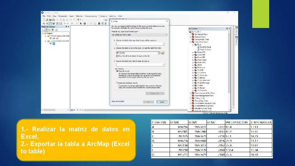Click the OK button in Join Data
The width and height of the screenshot is (295, 166).
148,102
